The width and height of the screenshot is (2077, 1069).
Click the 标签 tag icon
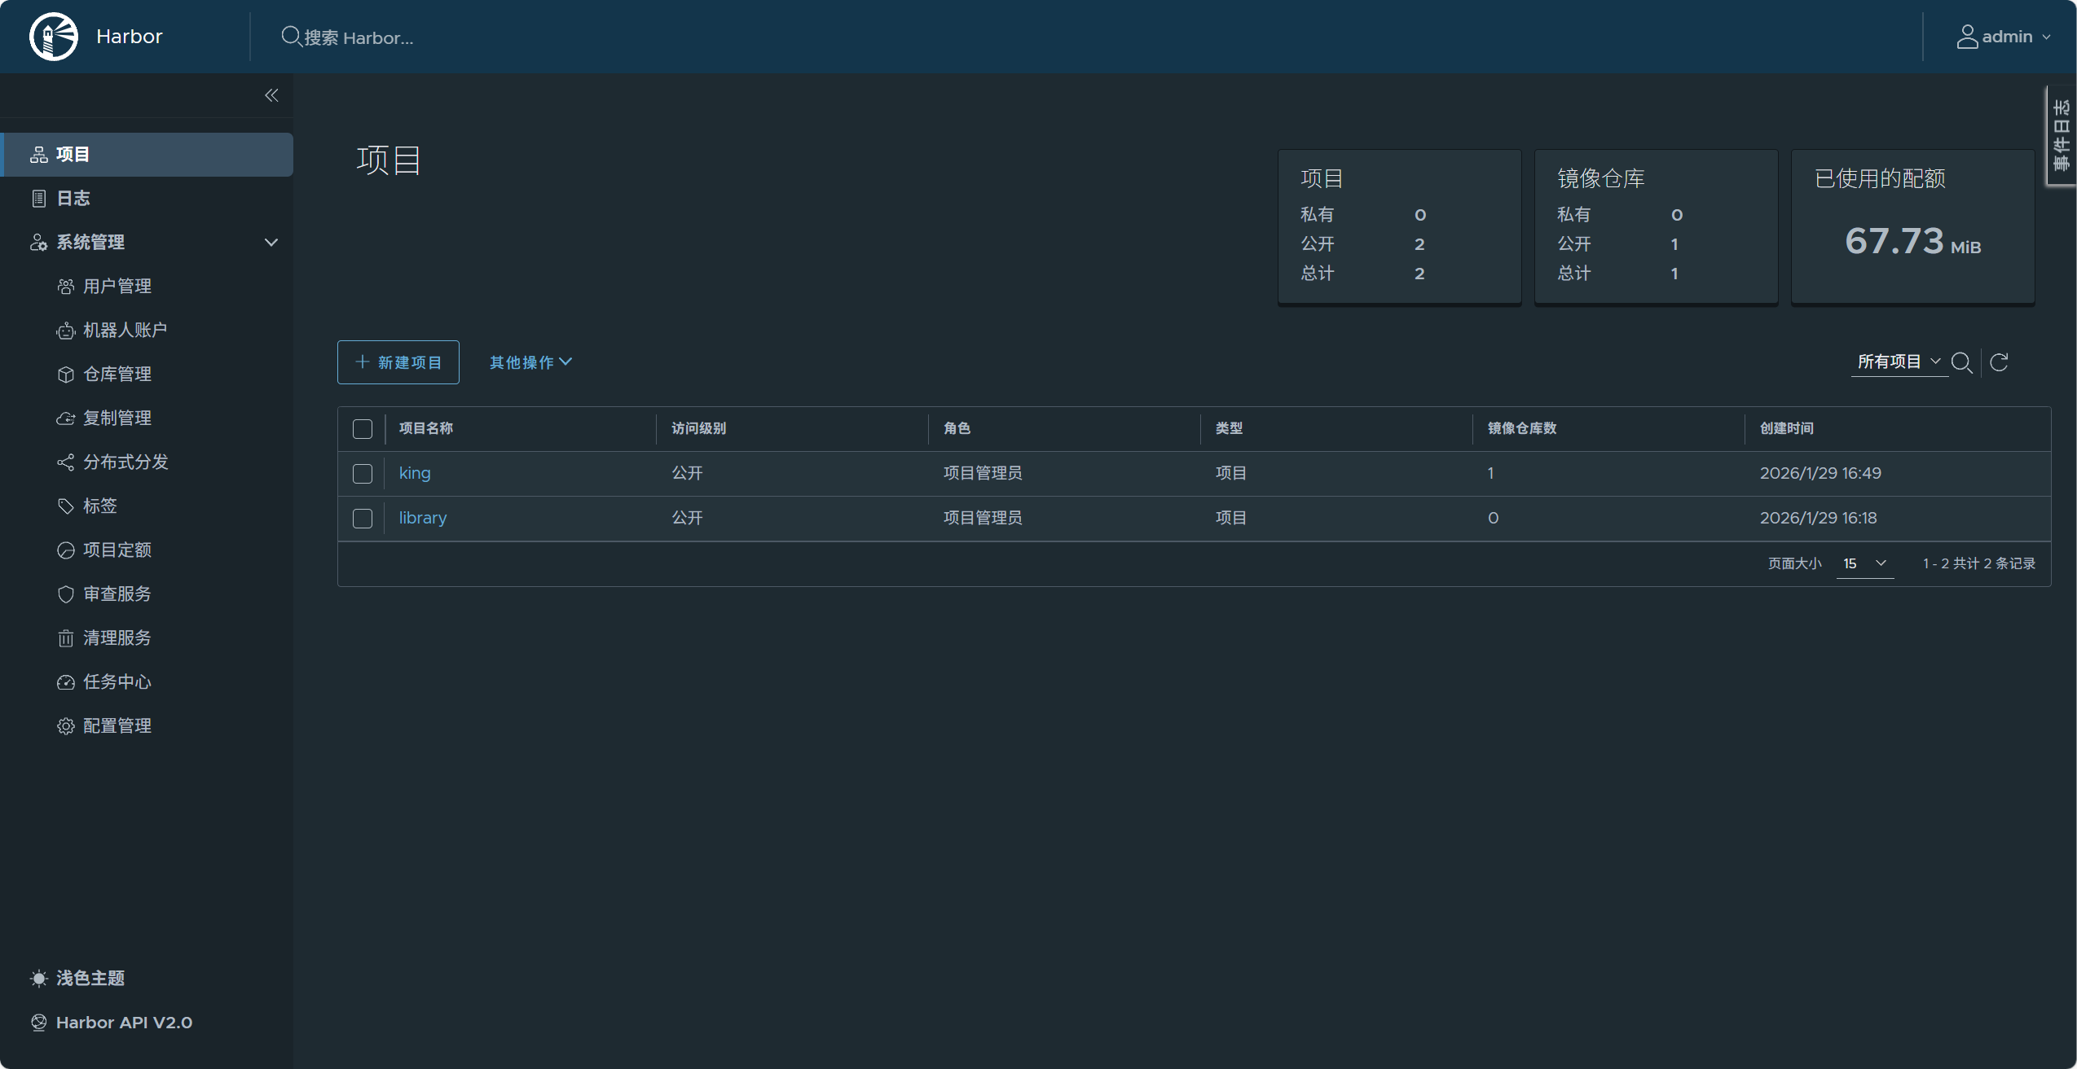[66, 506]
